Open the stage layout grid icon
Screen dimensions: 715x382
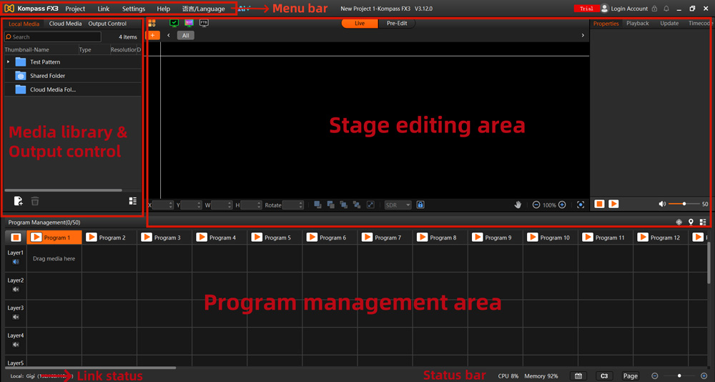point(152,23)
